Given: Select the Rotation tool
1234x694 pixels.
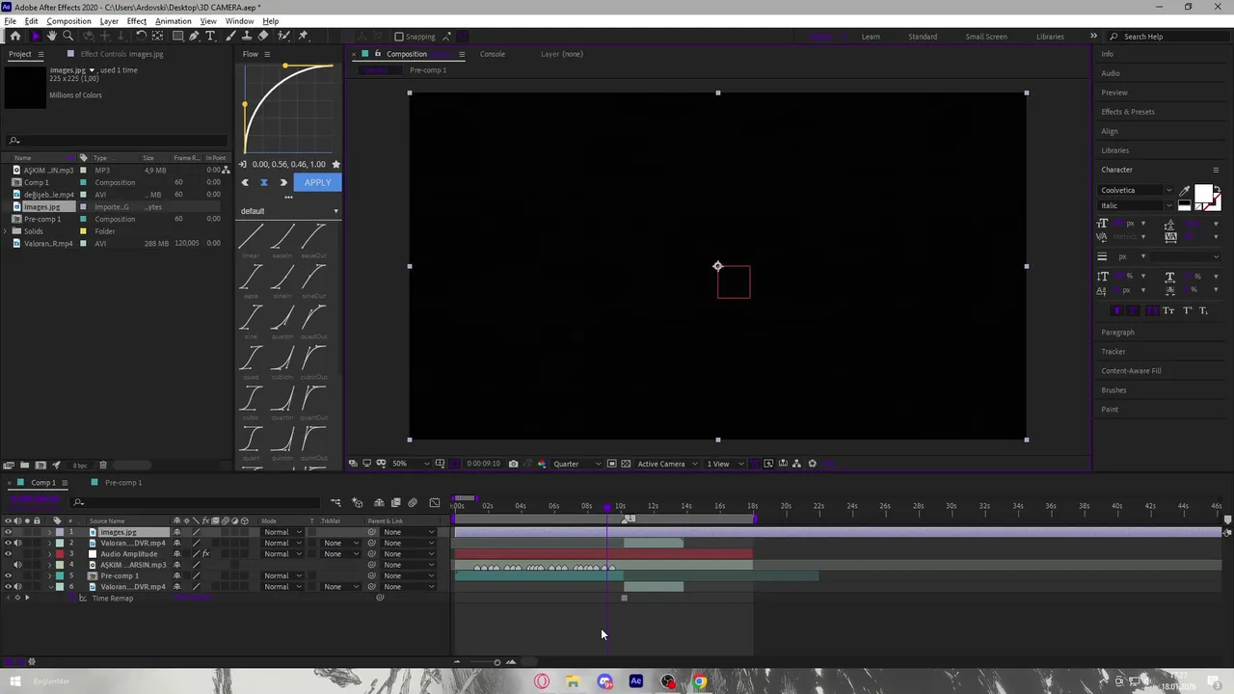Looking at the screenshot, I should tap(141, 37).
